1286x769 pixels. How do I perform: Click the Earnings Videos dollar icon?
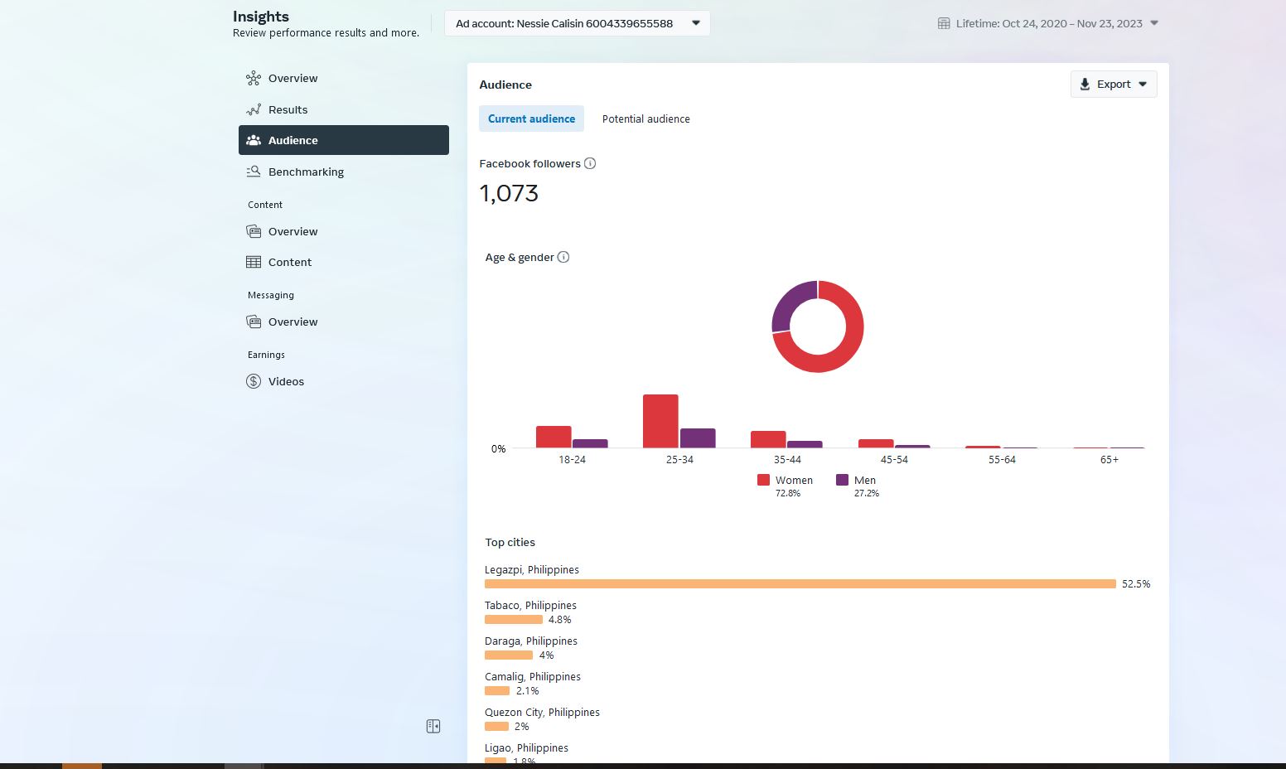pyautogui.click(x=254, y=381)
